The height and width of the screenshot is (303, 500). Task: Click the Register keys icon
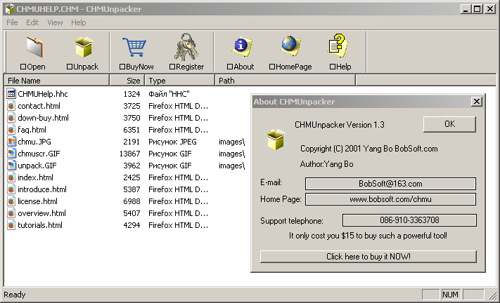[186, 48]
